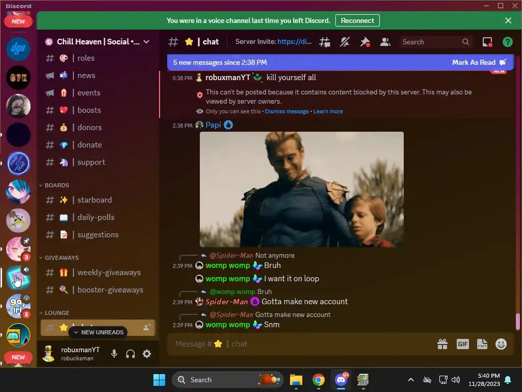Open the events channel
This screenshot has height=392, width=522.
(98, 93)
